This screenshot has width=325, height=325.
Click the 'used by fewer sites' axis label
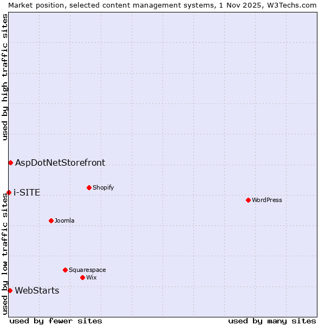point(56,321)
